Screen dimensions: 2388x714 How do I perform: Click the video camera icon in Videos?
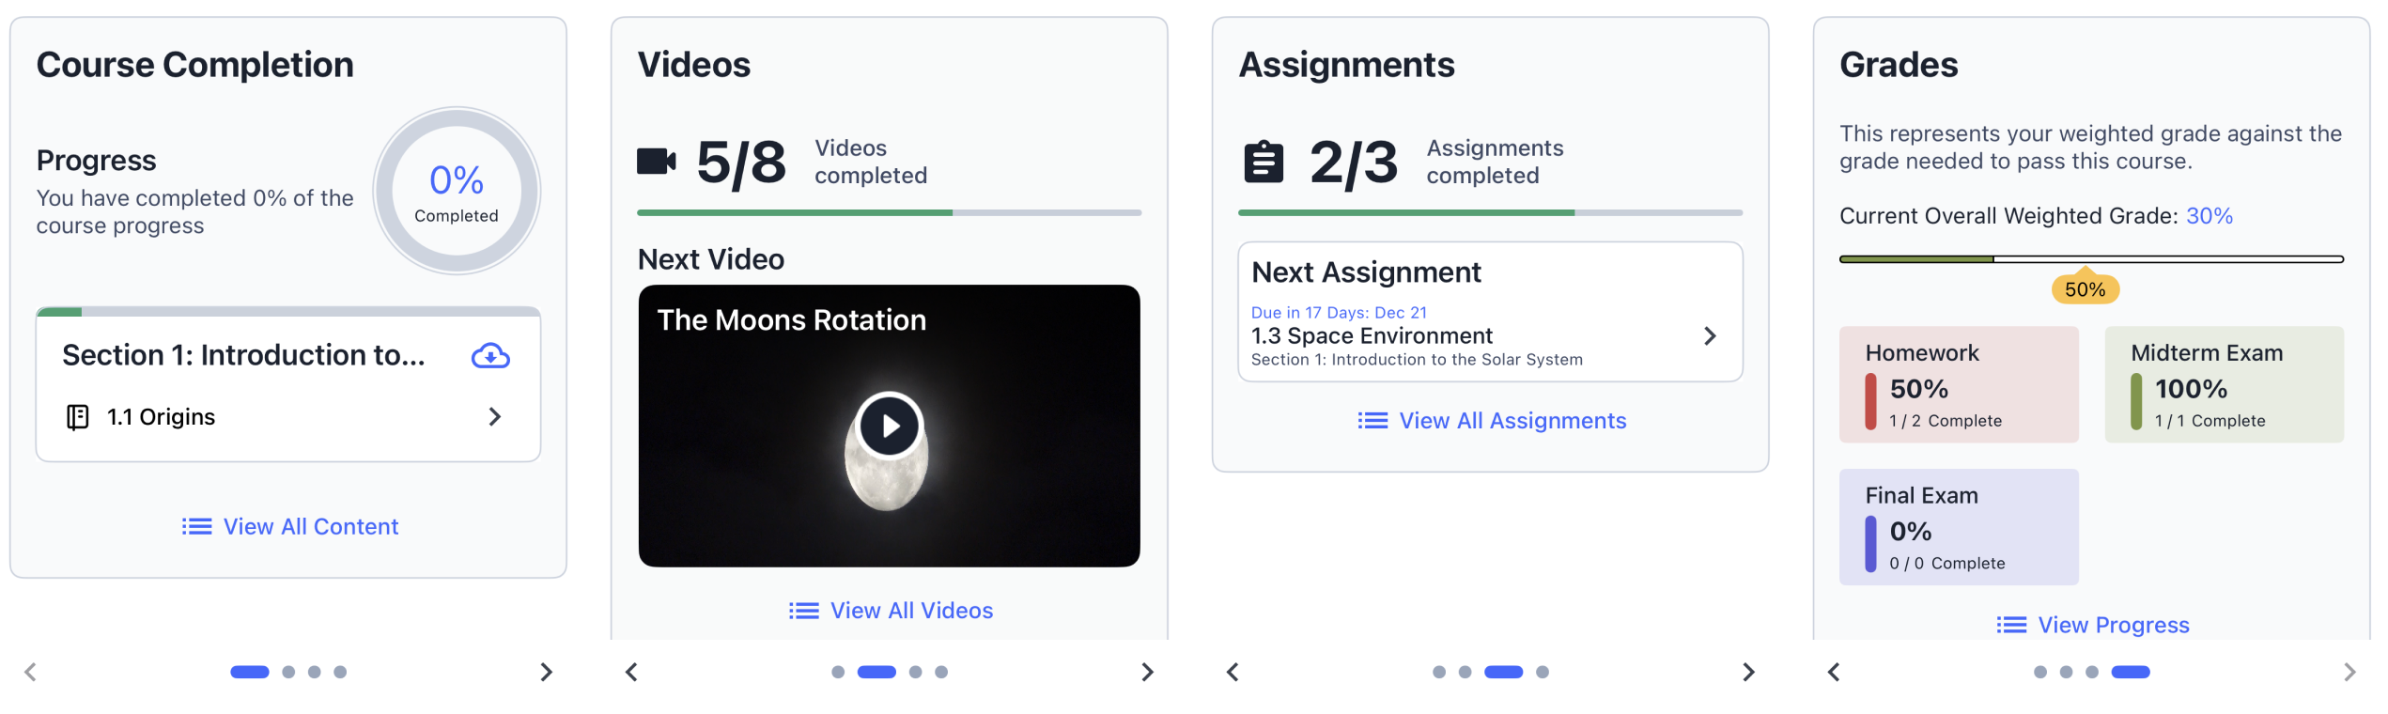656,162
